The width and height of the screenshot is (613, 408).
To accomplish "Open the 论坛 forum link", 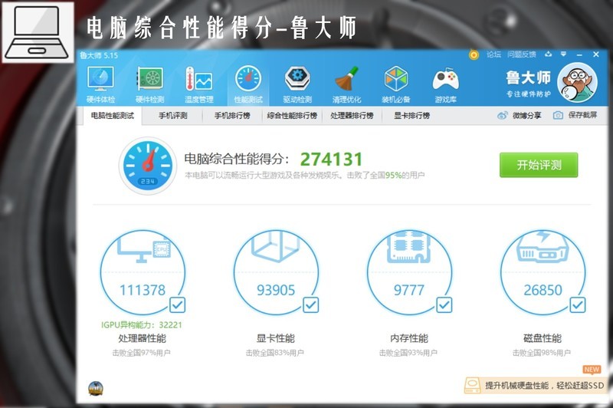I will click(x=493, y=54).
